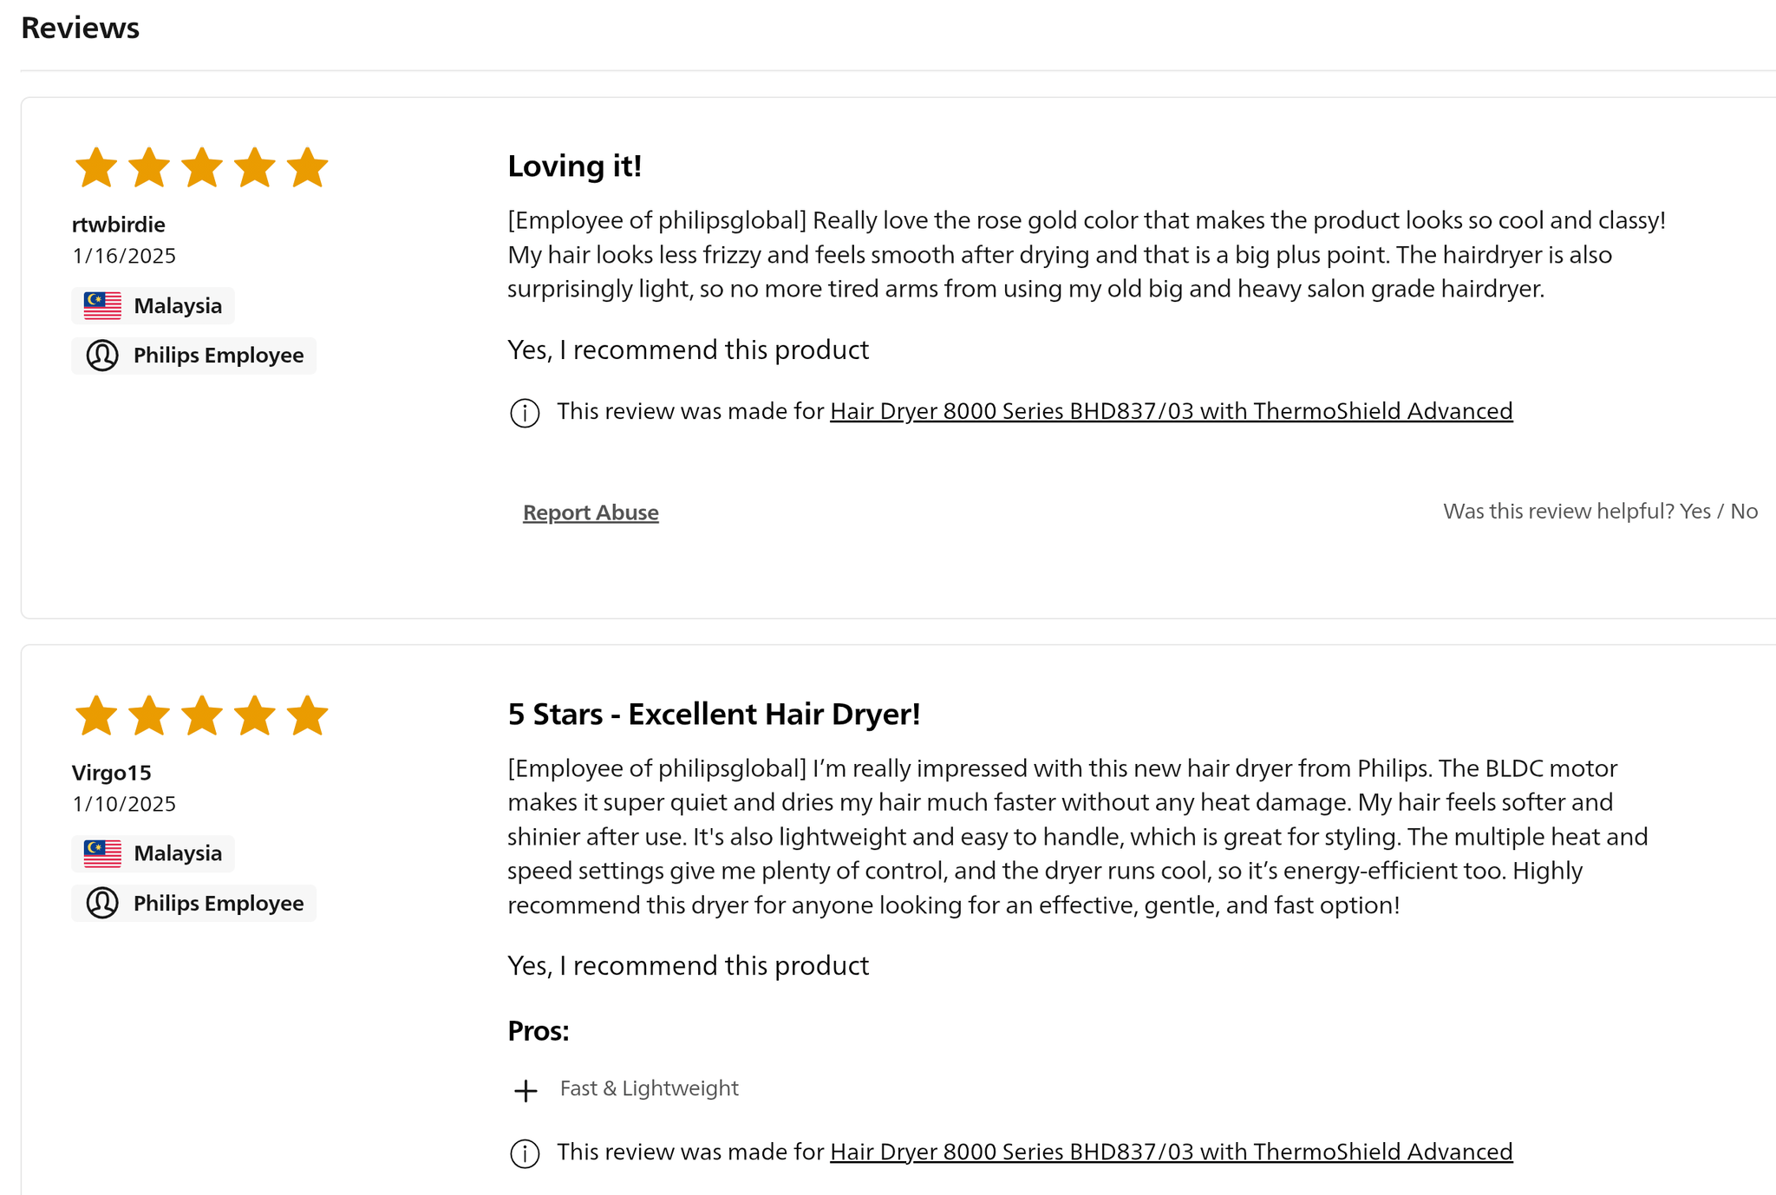
Task: Click the five-star rating of Virgo15's review
Action: 201,715
